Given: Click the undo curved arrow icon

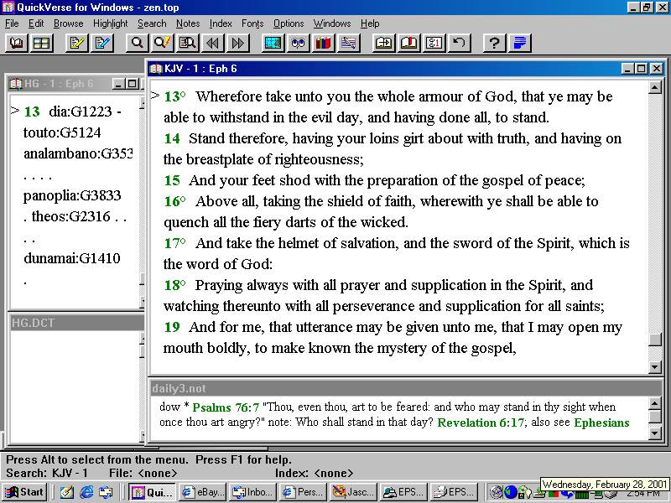Looking at the screenshot, I should tap(459, 43).
